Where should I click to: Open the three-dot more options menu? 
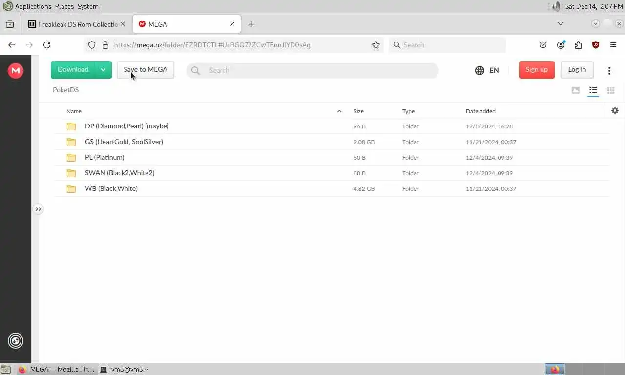pos(609,70)
